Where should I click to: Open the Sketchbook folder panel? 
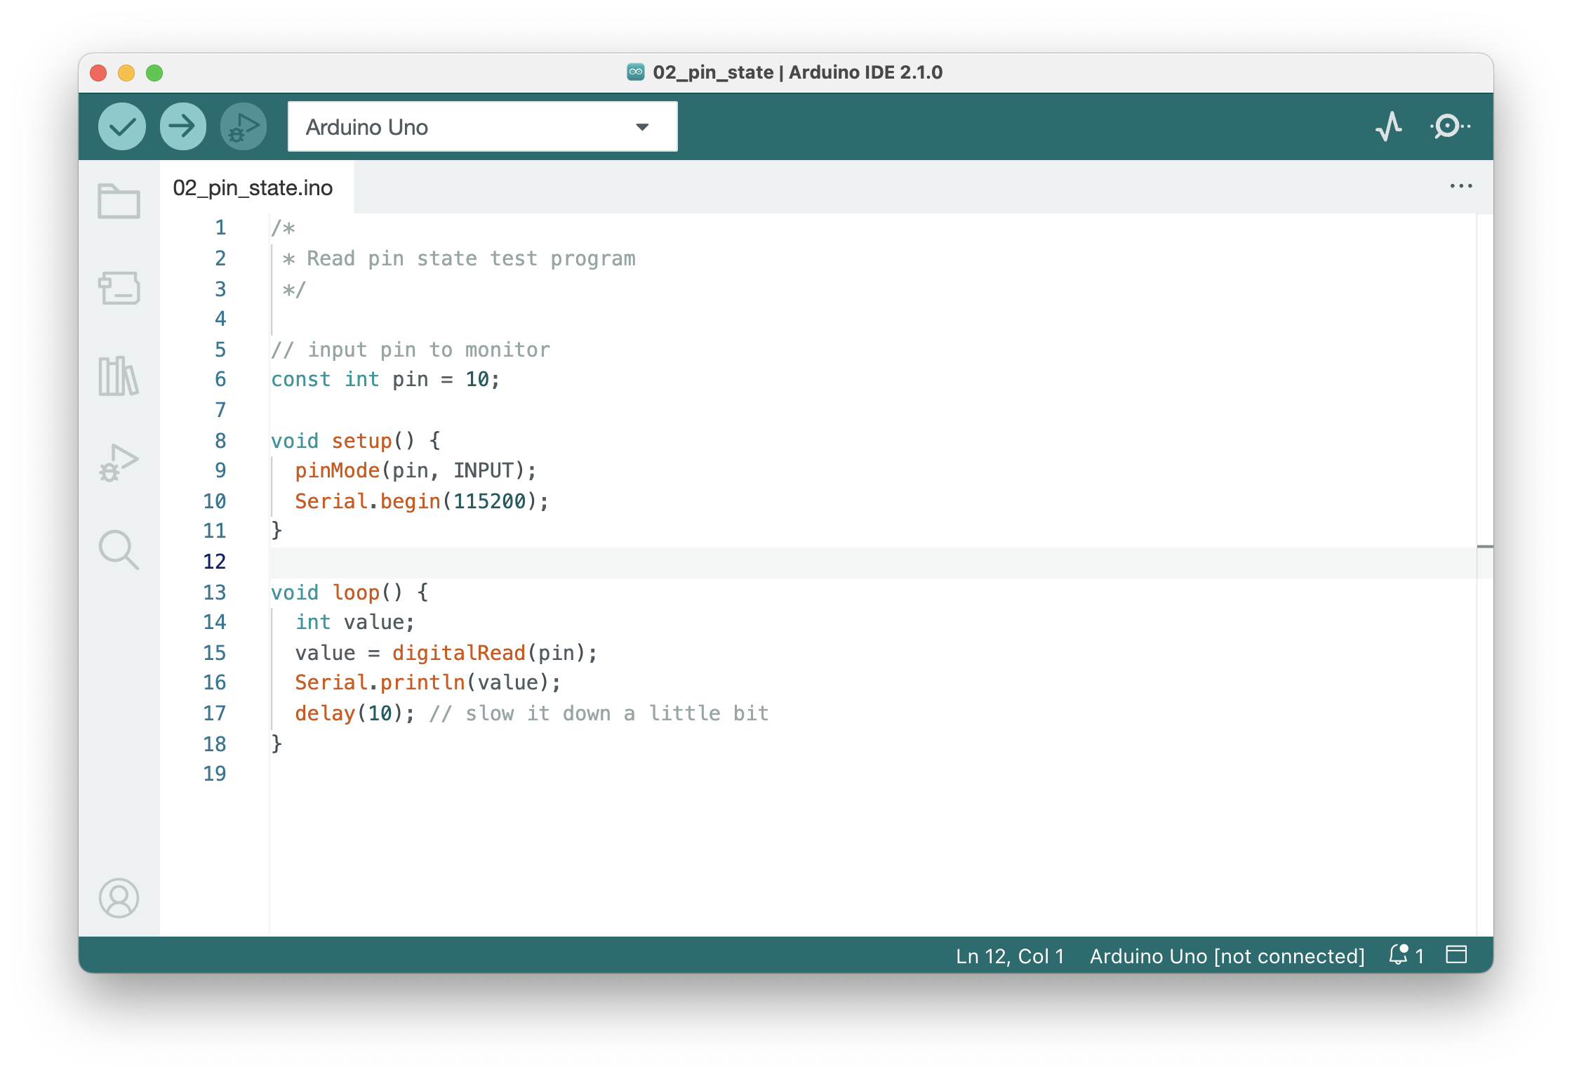[119, 201]
